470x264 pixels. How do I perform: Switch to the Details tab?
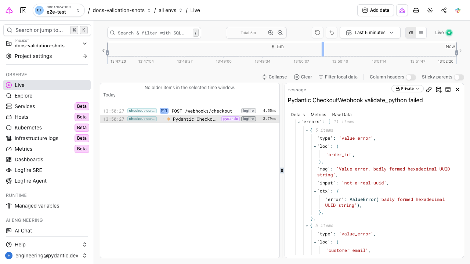pos(298,115)
